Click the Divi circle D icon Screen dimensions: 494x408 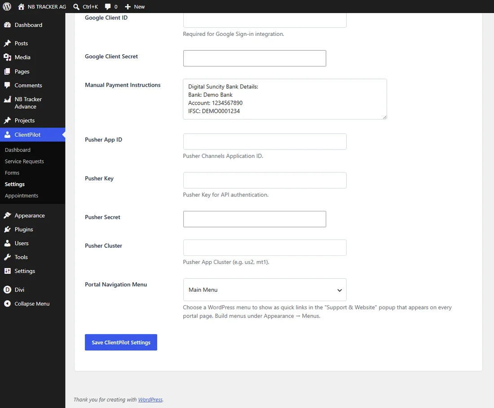[8, 290]
